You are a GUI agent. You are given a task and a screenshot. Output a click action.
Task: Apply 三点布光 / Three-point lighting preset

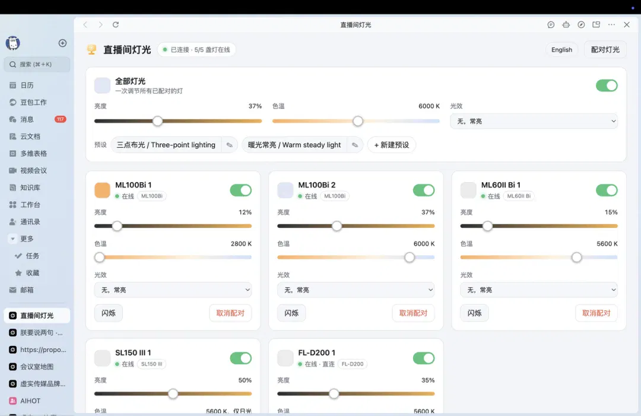166,145
